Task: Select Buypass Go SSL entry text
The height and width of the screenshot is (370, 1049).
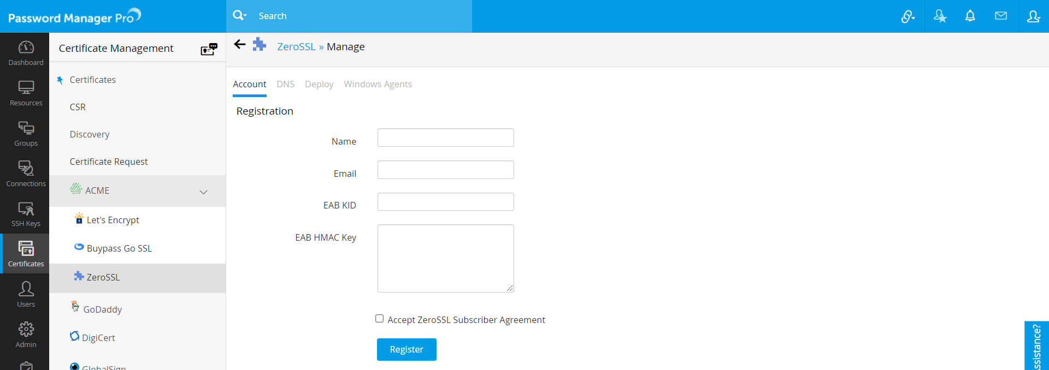Action: click(119, 248)
